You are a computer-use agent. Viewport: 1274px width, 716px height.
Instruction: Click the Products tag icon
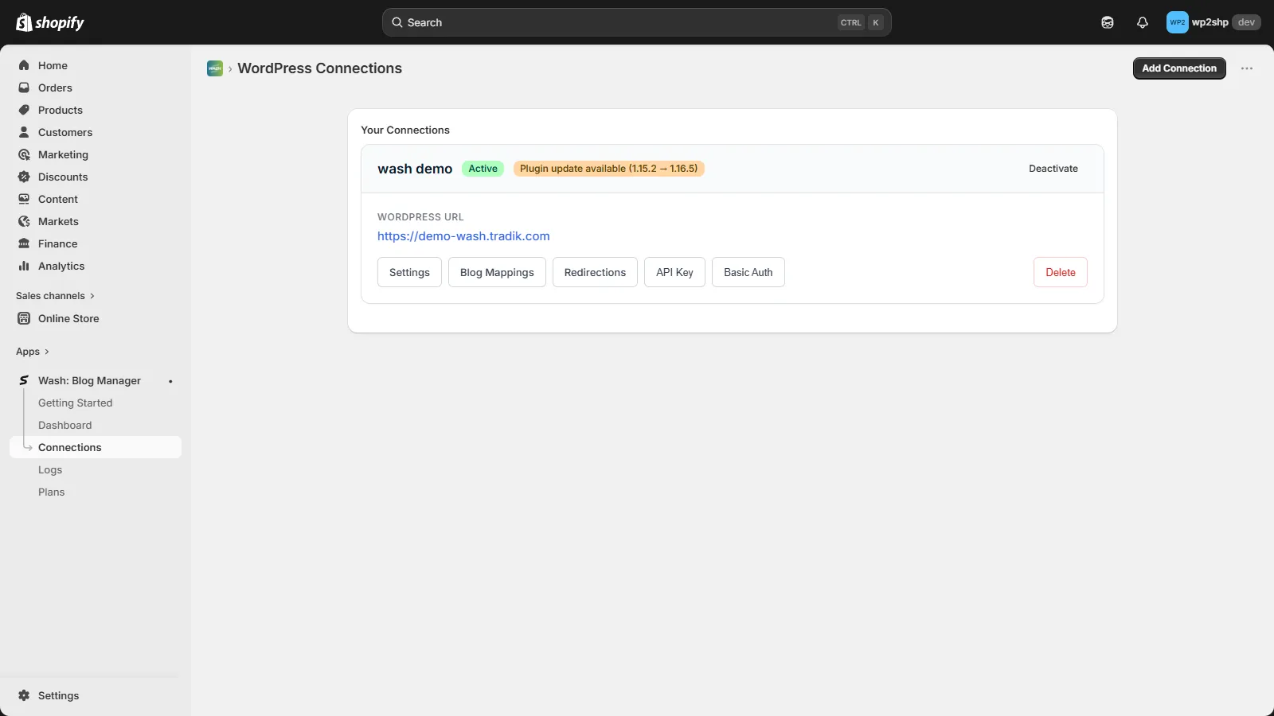pos(24,110)
